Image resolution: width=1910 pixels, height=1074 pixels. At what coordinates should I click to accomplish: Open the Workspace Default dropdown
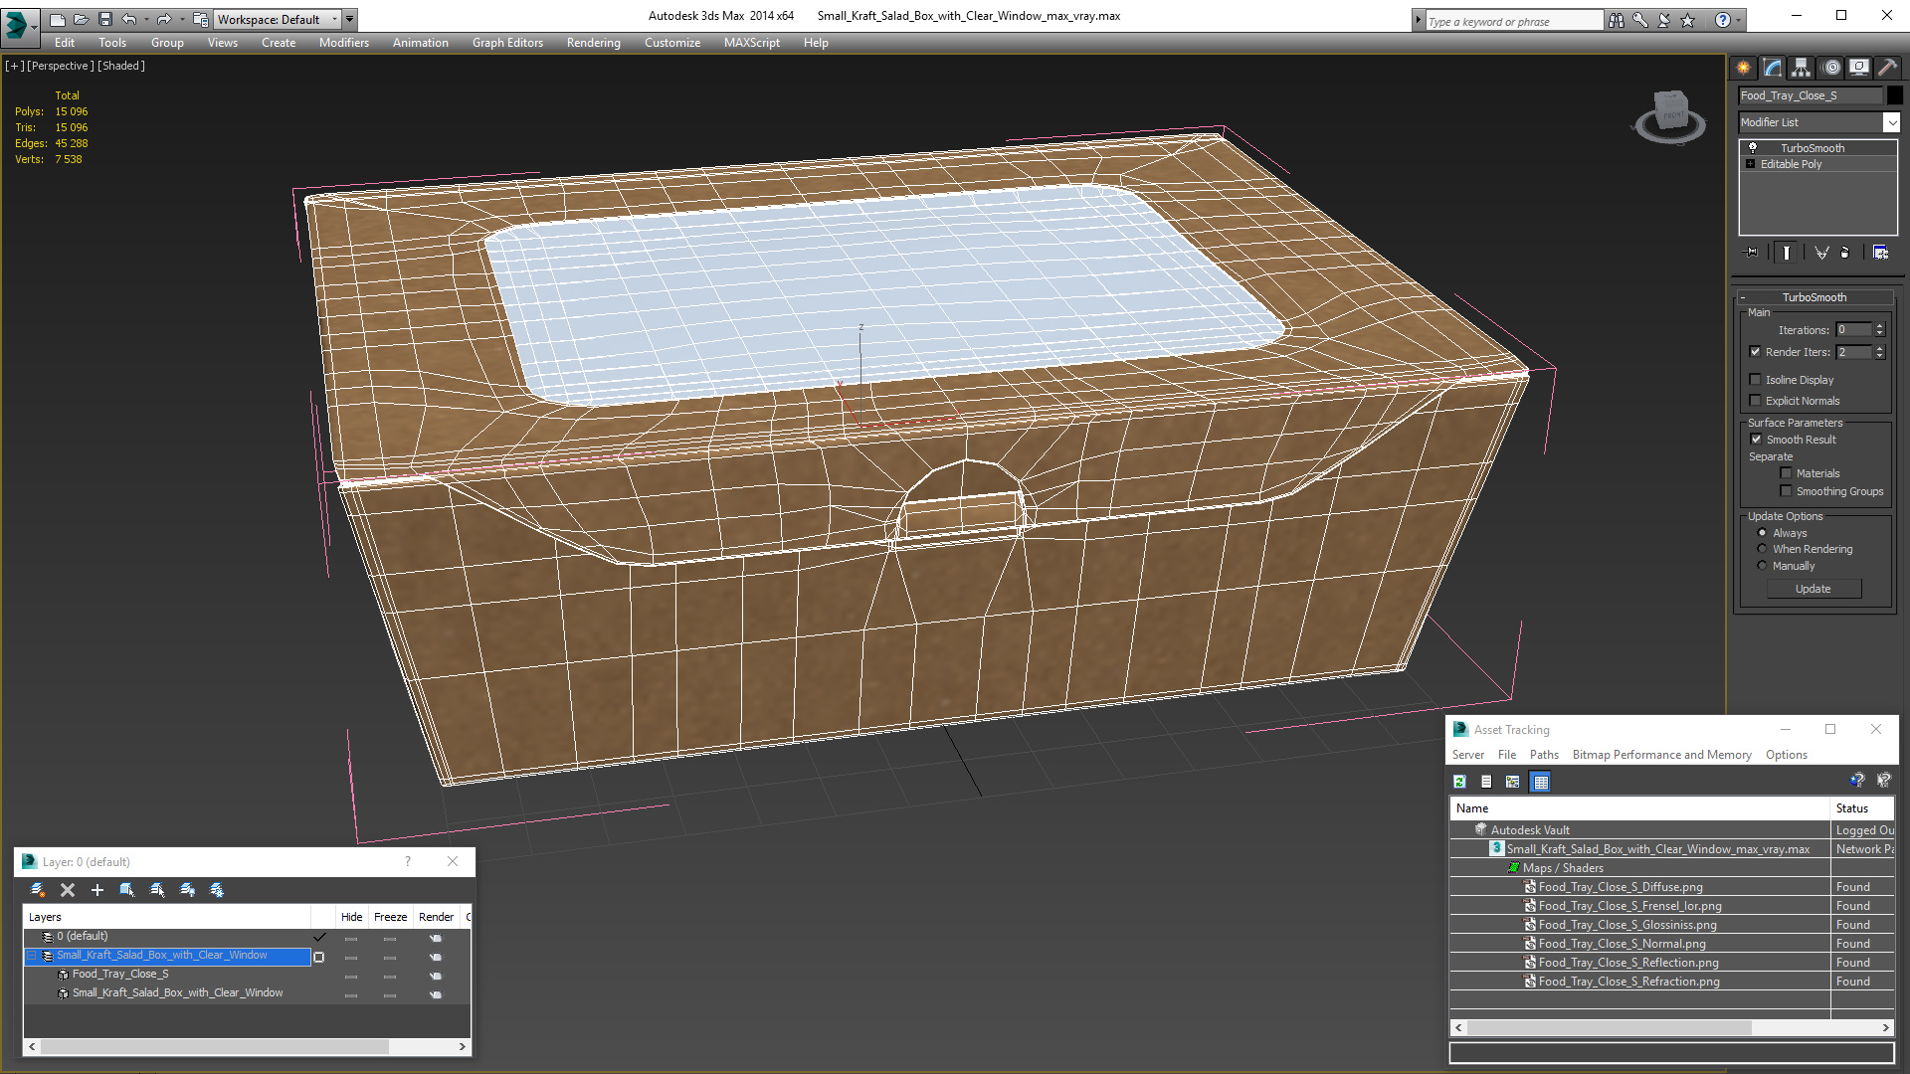(334, 19)
